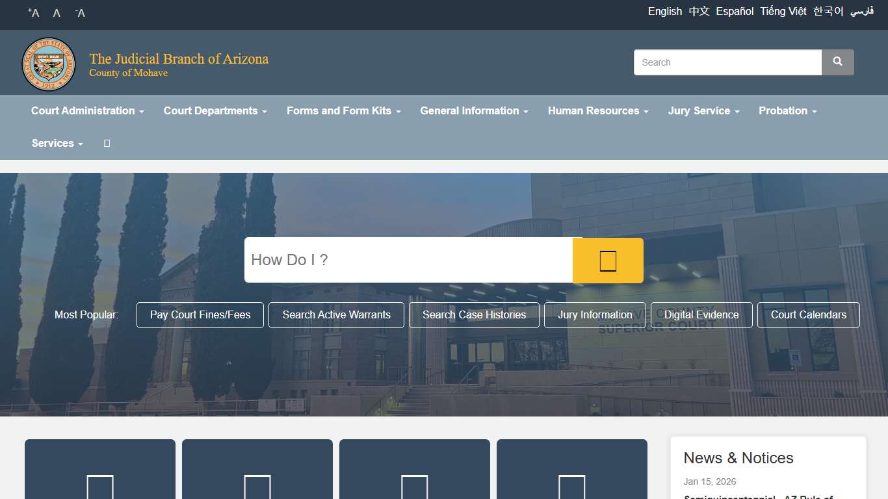The height and width of the screenshot is (499, 888).
Task: Click the icon beside Services in the navbar
Action: pyautogui.click(x=106, y=143)
